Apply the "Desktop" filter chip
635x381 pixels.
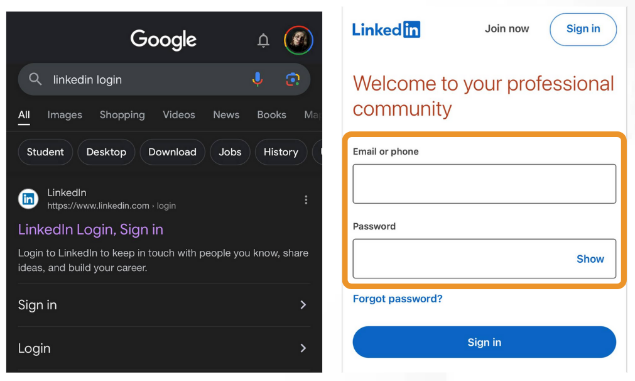tap(106, 152)
